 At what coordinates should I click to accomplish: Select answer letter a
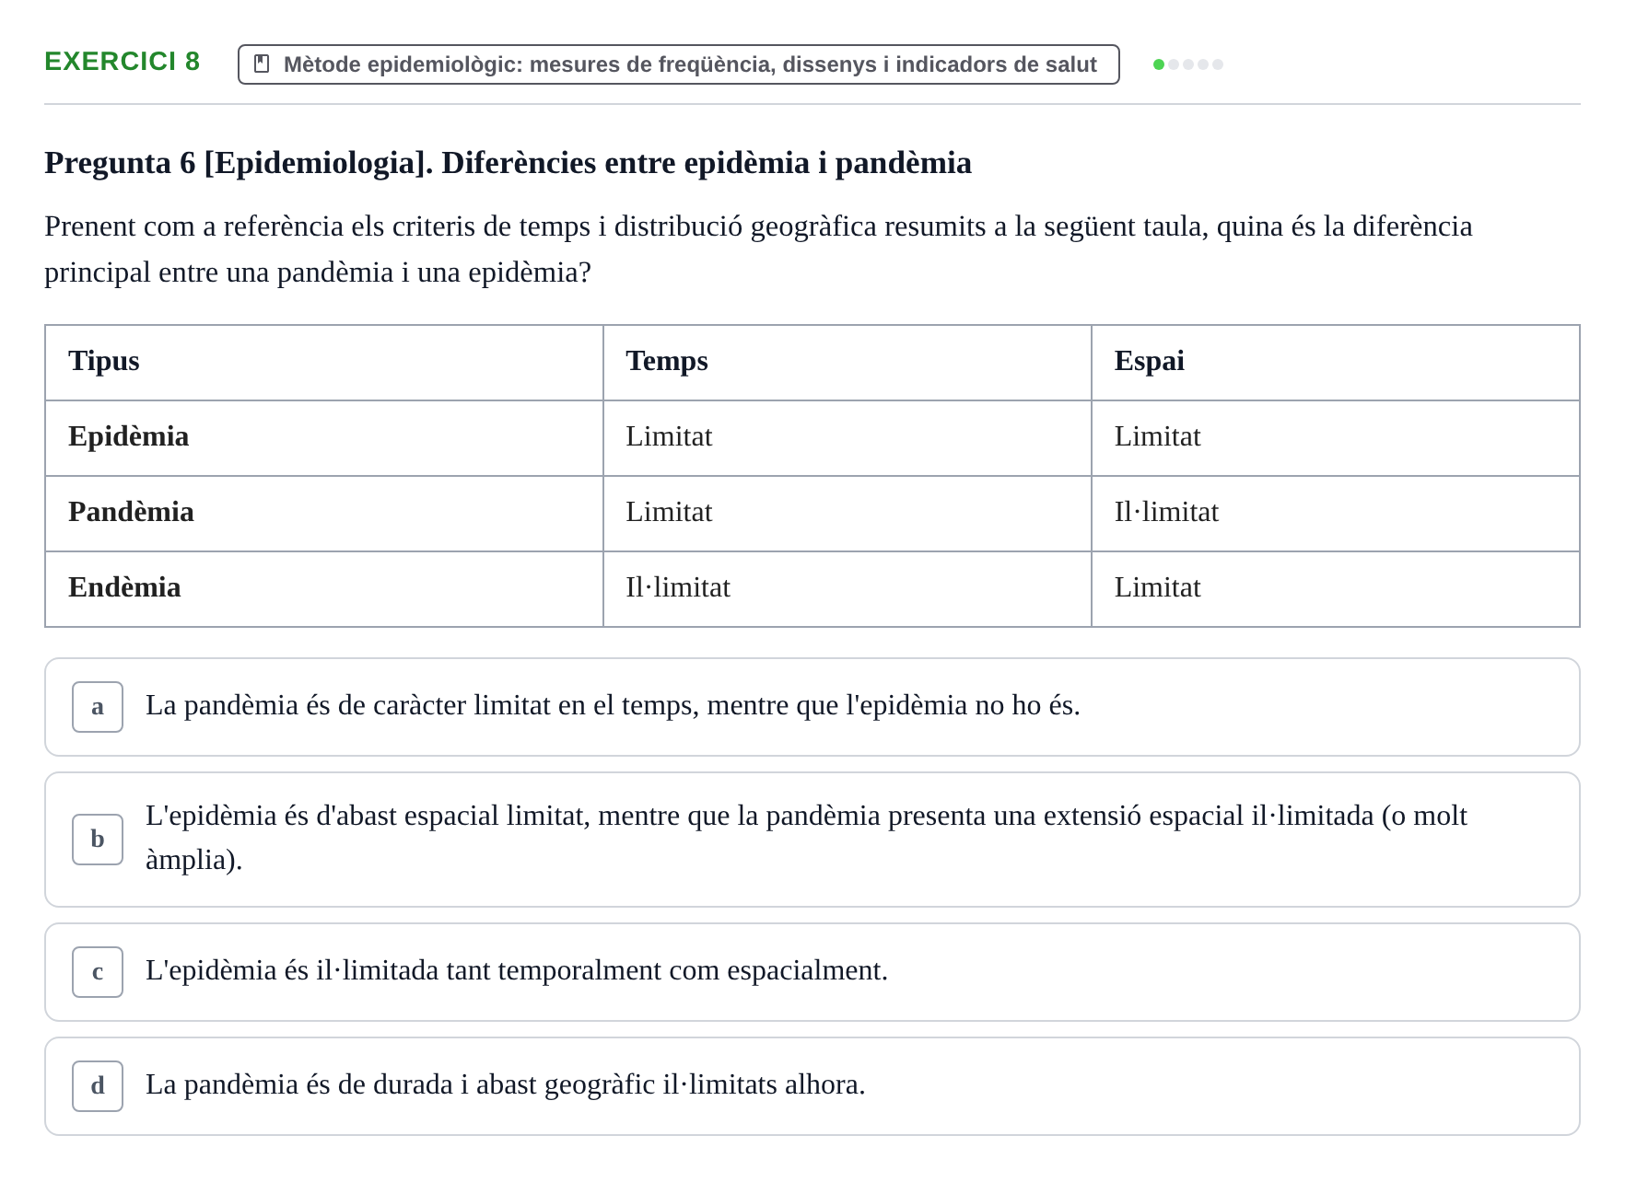pos(98,707)
